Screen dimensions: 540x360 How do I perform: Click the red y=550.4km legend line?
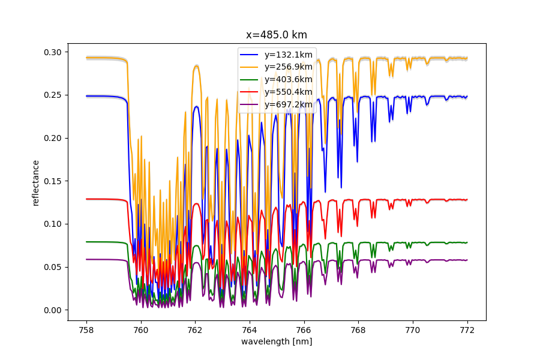249,92
